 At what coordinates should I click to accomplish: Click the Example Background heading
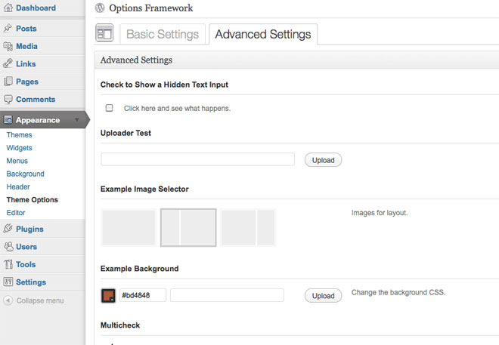pos(139,269)
